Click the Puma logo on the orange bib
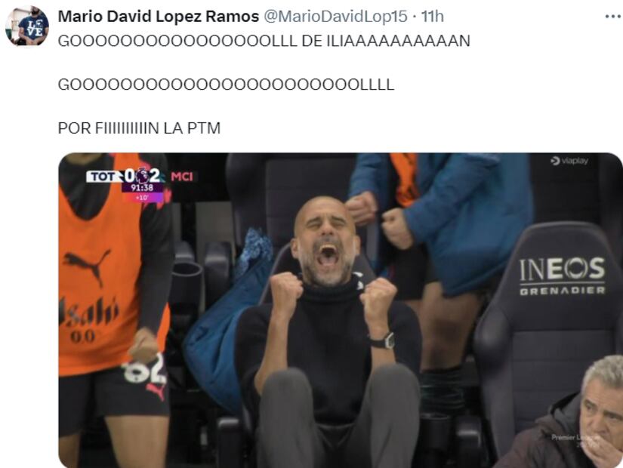 (87, 266)
